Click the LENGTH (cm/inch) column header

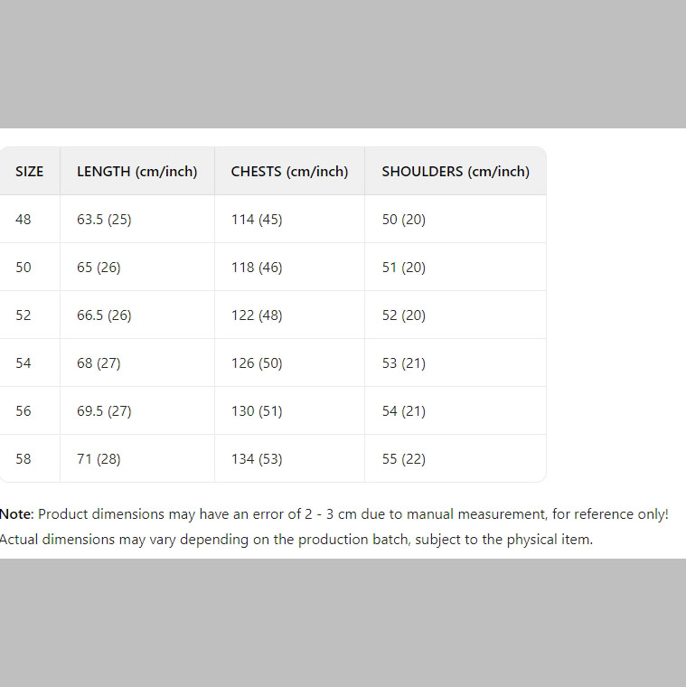(x=136, y=172)
